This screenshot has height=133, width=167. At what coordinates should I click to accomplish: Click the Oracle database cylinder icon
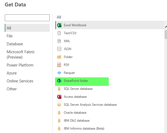59,113
